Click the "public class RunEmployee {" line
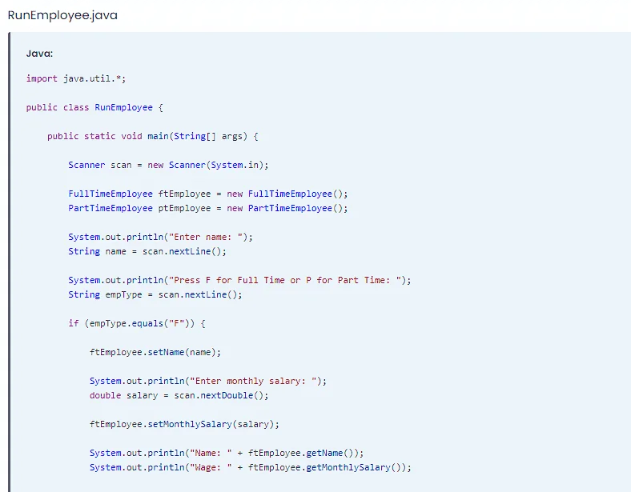Screen dimensions: 631x492 [94, 107]
